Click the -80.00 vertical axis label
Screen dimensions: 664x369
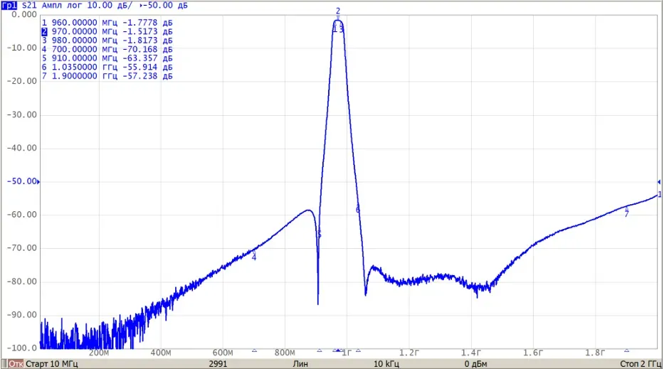(x=22, y=282)
